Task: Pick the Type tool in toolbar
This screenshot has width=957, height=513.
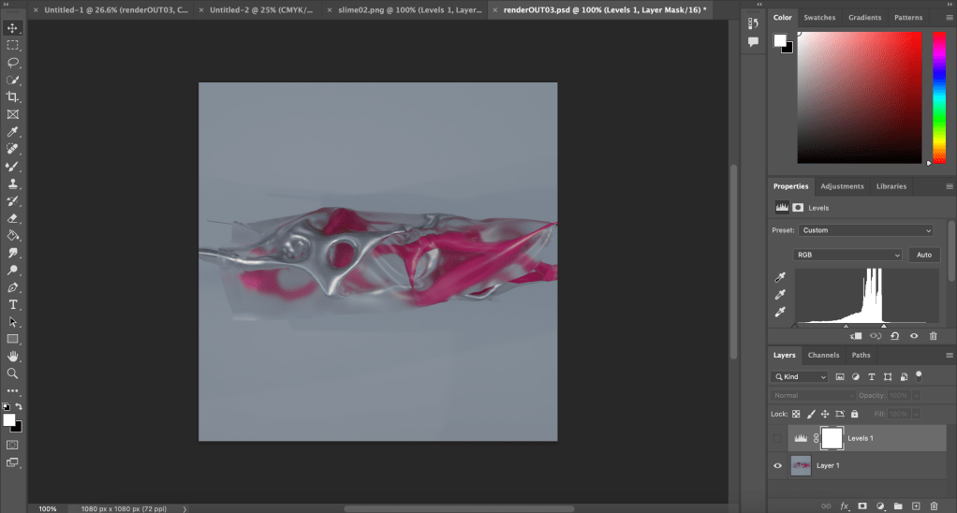Action: (13, 304)
